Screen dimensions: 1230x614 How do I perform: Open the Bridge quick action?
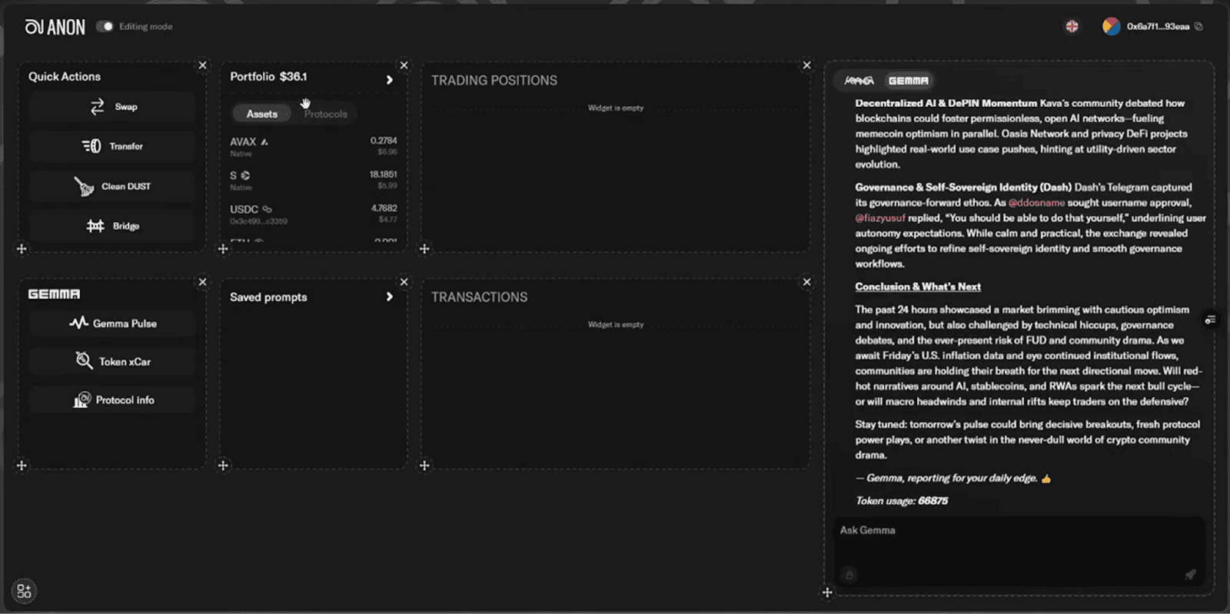point(113,226)
